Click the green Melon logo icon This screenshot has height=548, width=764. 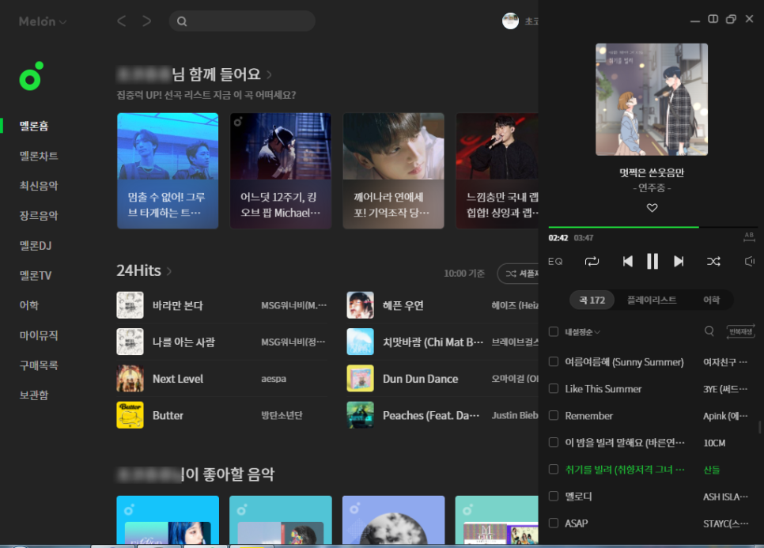[x=31, y=76]
